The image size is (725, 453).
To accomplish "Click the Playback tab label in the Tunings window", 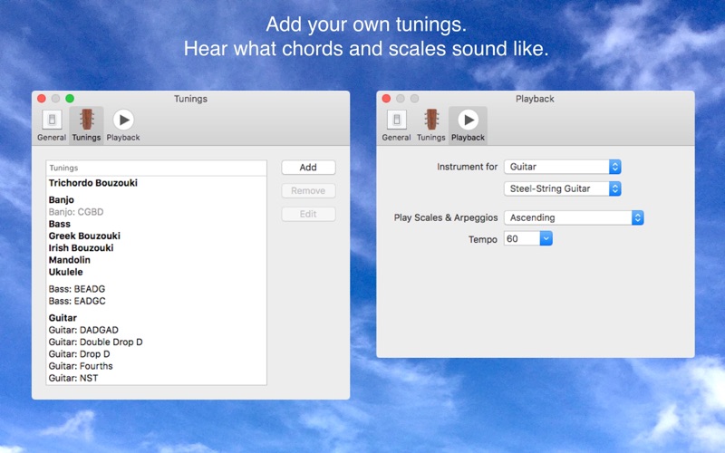I will pos(123,138).
